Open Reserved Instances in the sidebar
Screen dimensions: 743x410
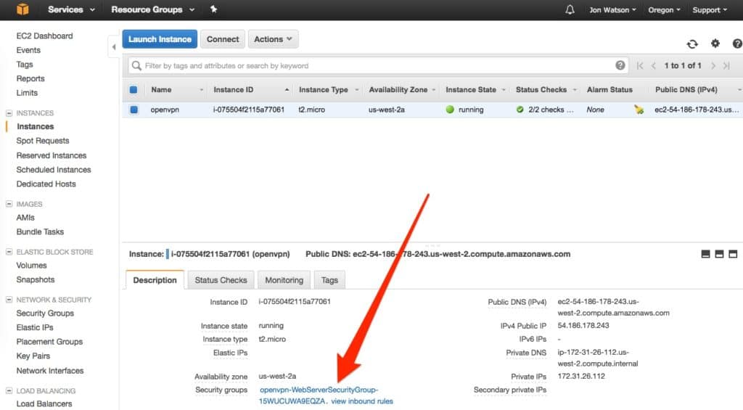pyautogui.click(x=52, y=155)
